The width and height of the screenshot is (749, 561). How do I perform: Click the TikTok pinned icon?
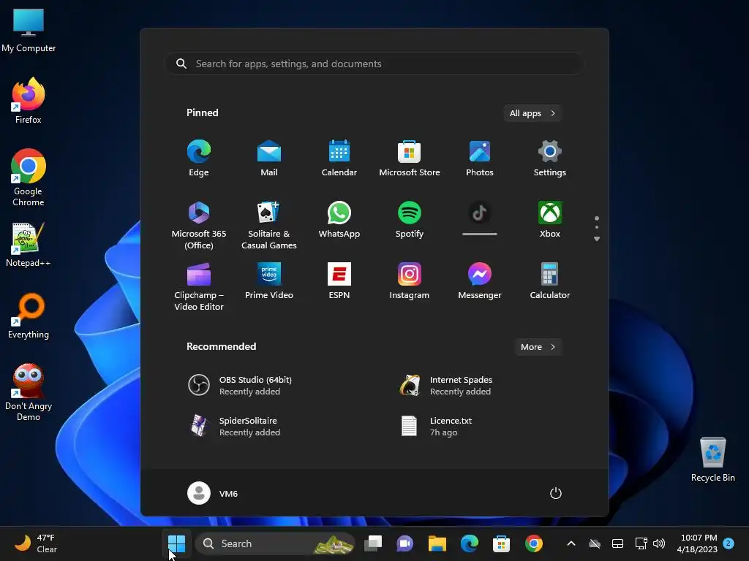[480, 213]
